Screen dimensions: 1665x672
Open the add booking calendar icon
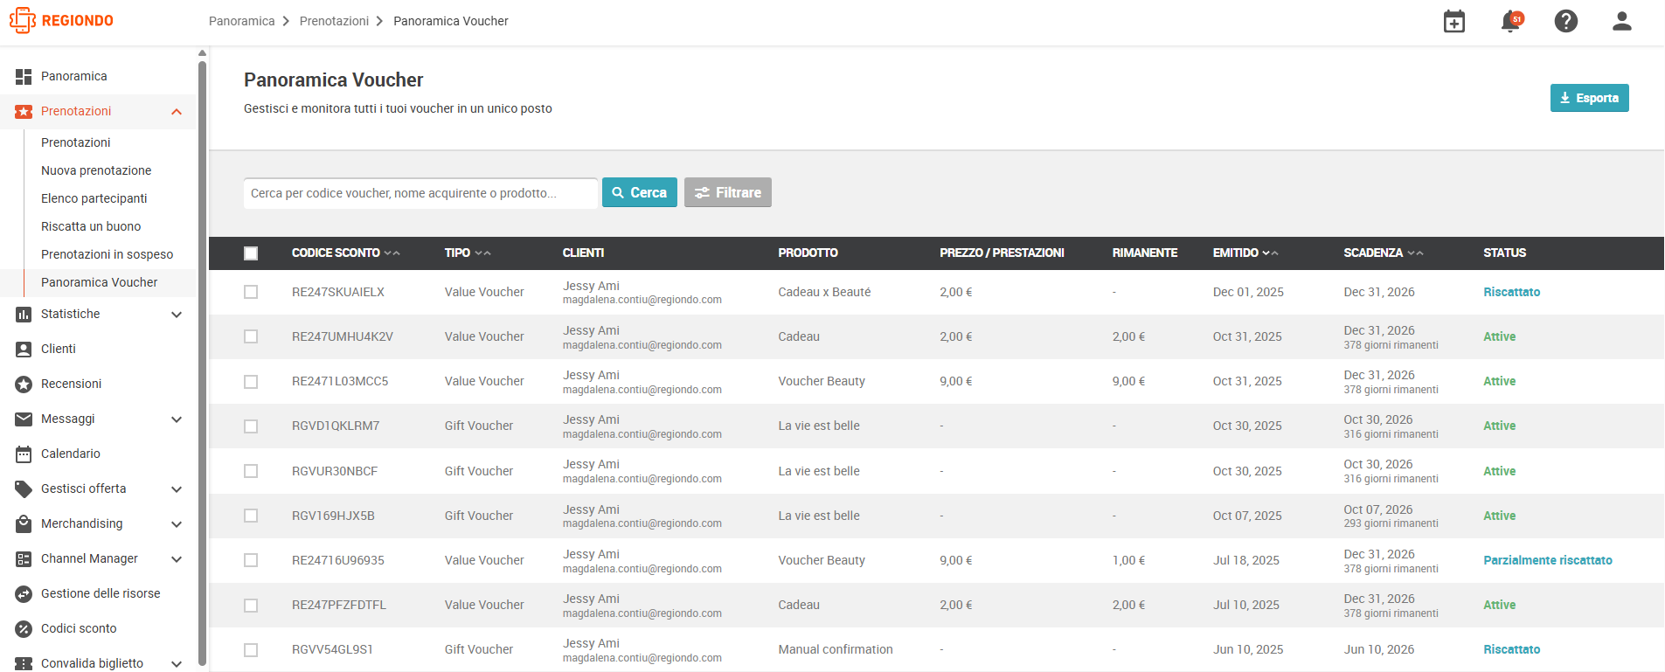click(1454, 21)
